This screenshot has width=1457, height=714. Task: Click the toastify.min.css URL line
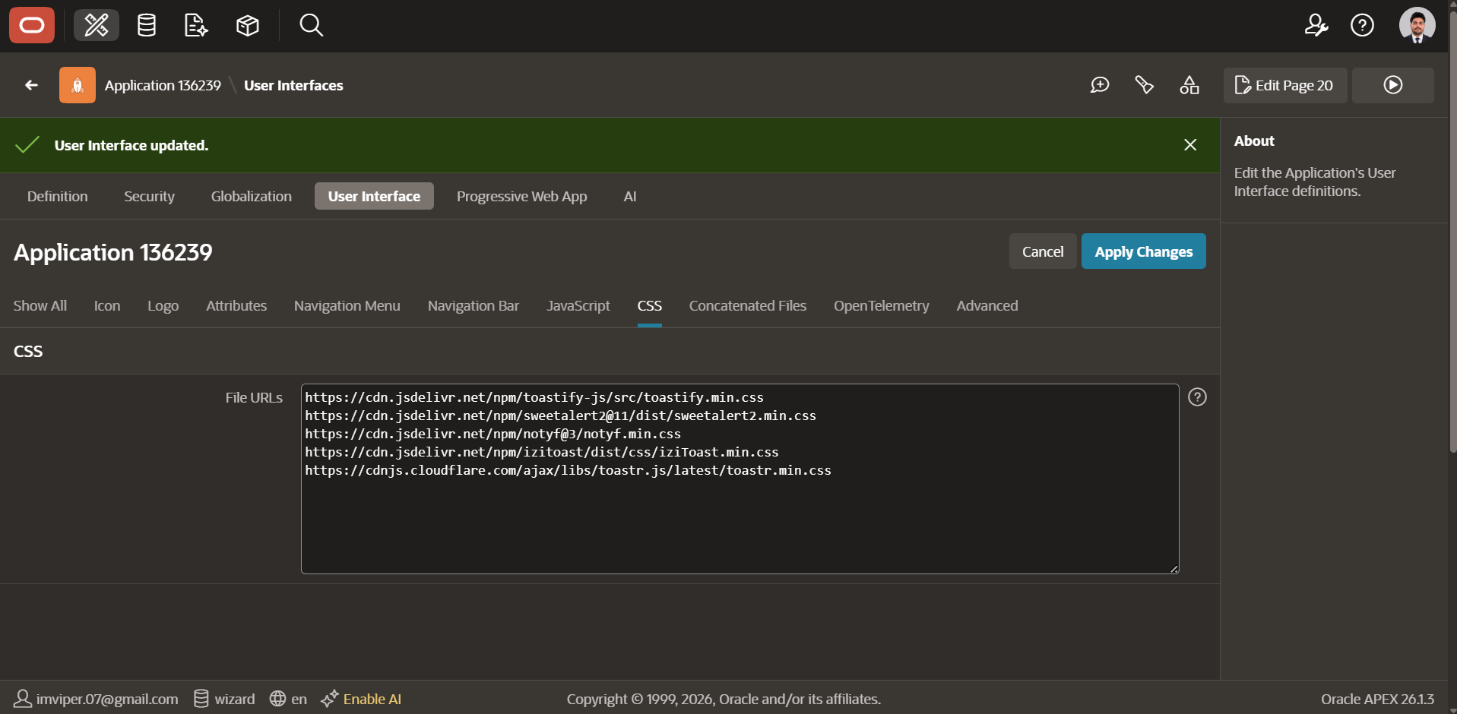(x=534, y=397)
